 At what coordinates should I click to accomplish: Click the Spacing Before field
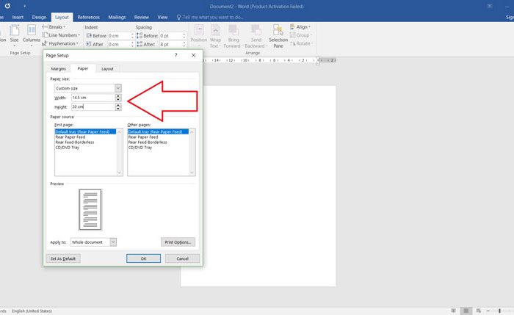tap(171, 35)
